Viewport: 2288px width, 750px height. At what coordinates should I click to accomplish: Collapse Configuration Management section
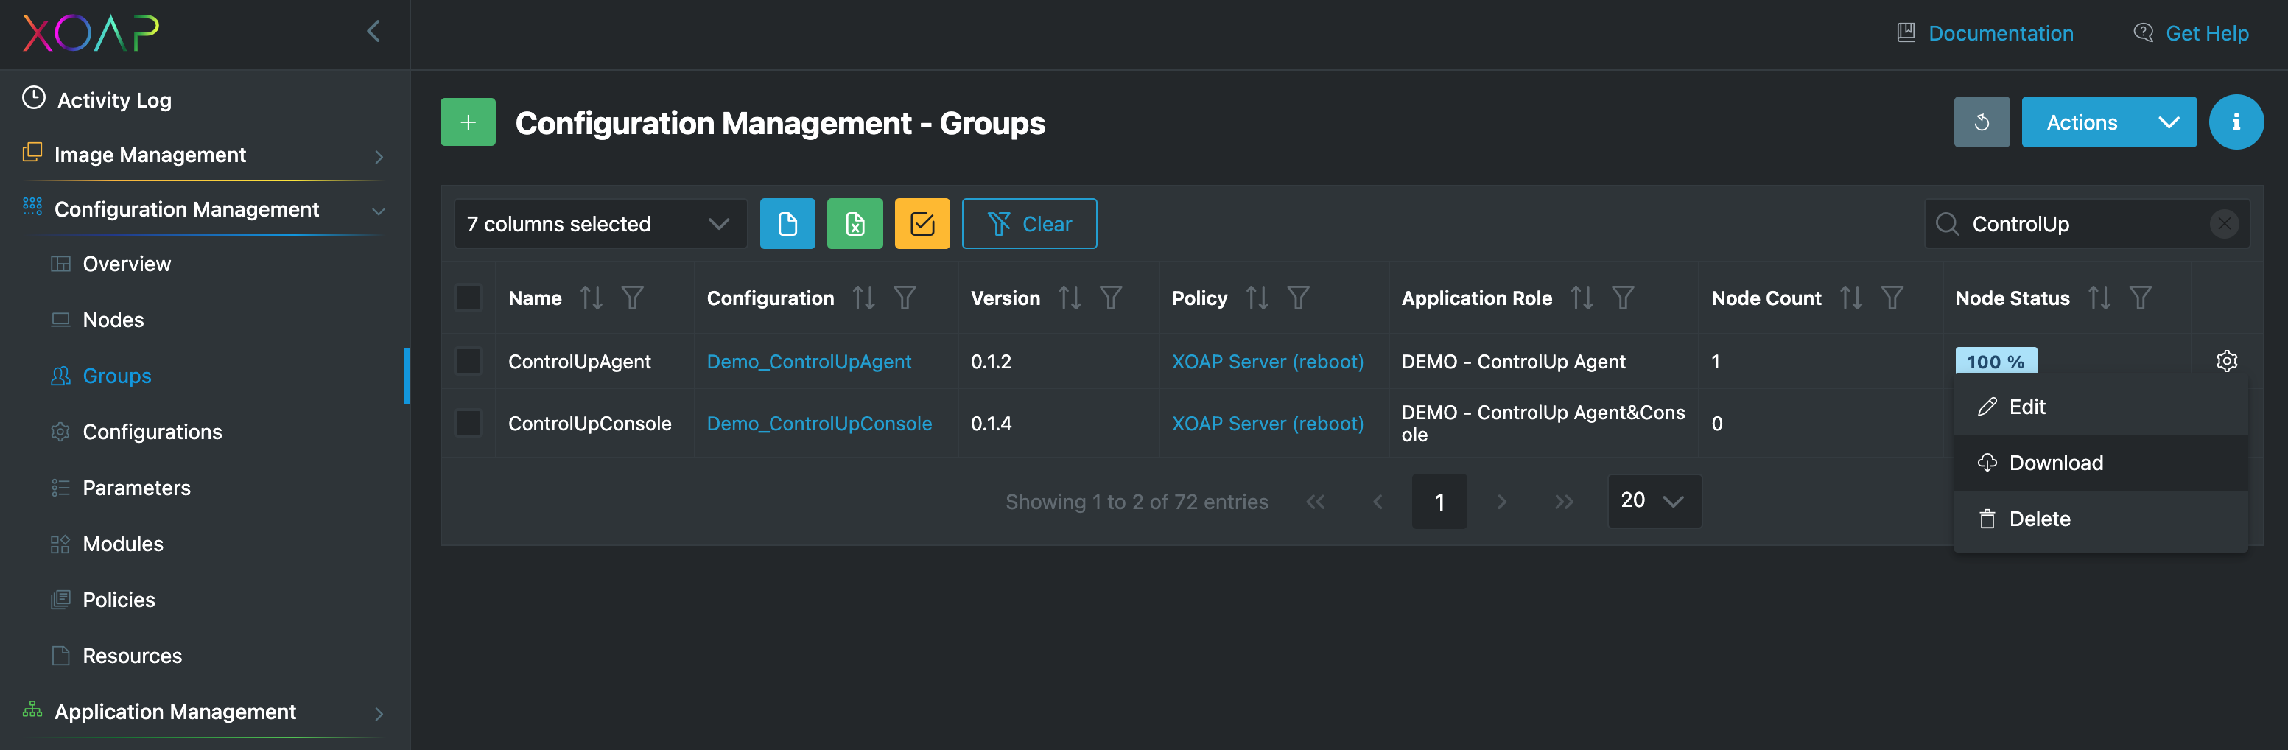click(204, 210)
